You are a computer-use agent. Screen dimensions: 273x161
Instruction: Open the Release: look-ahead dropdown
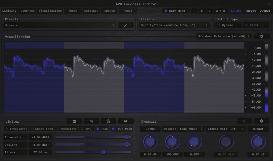(x=183, y=129)
